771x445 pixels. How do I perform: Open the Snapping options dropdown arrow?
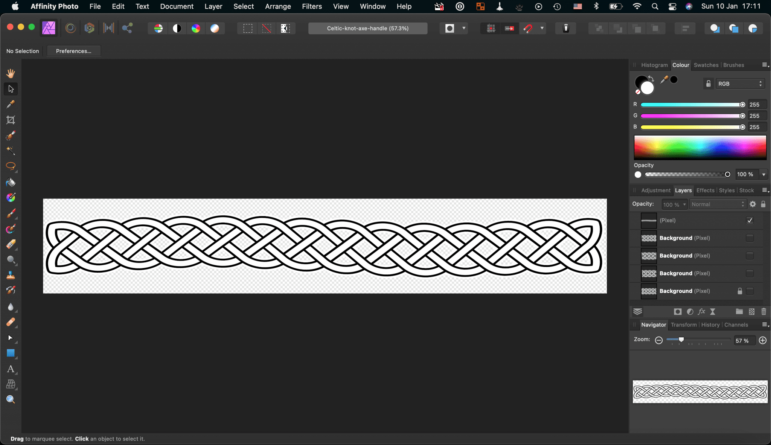542,28
